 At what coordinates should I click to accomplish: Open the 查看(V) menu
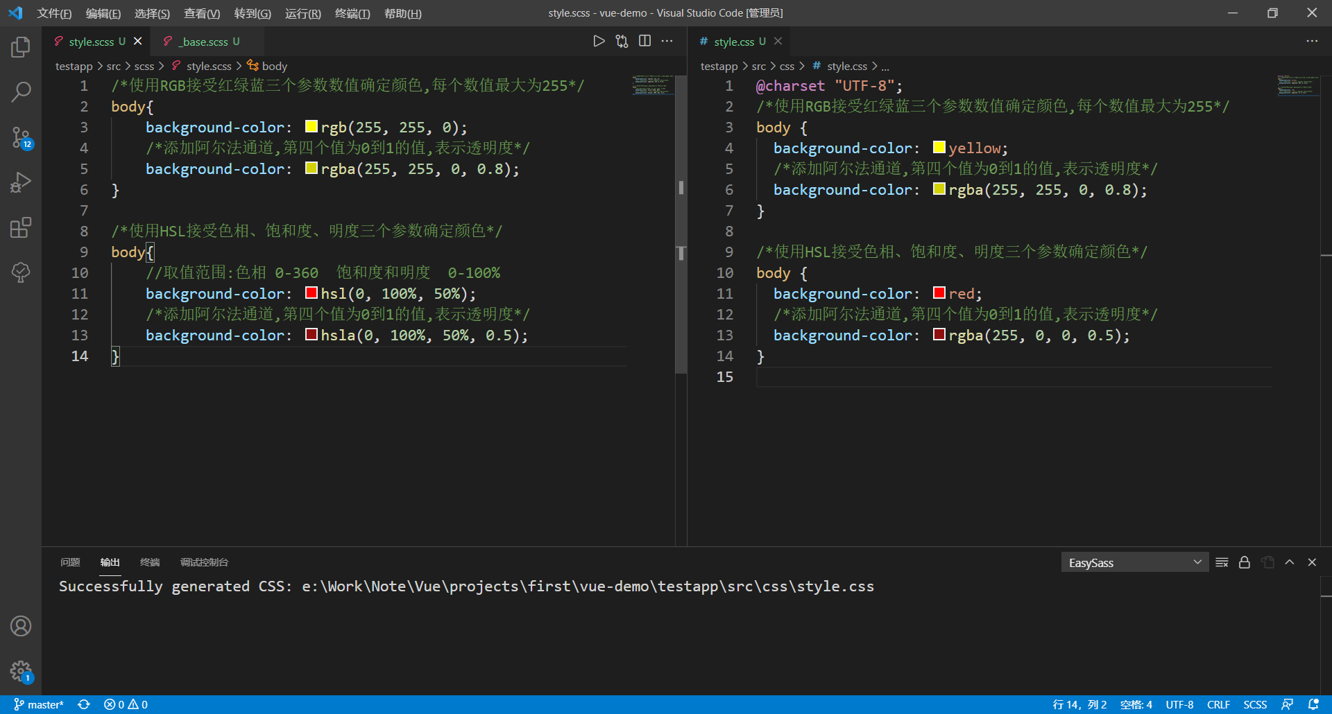[x=201, y=13]
